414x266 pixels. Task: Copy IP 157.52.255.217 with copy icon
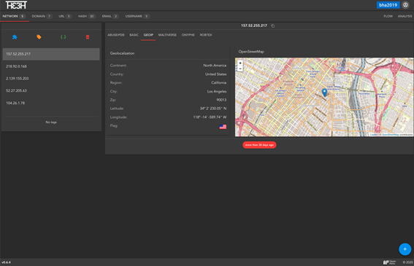(x=273, y=26)
